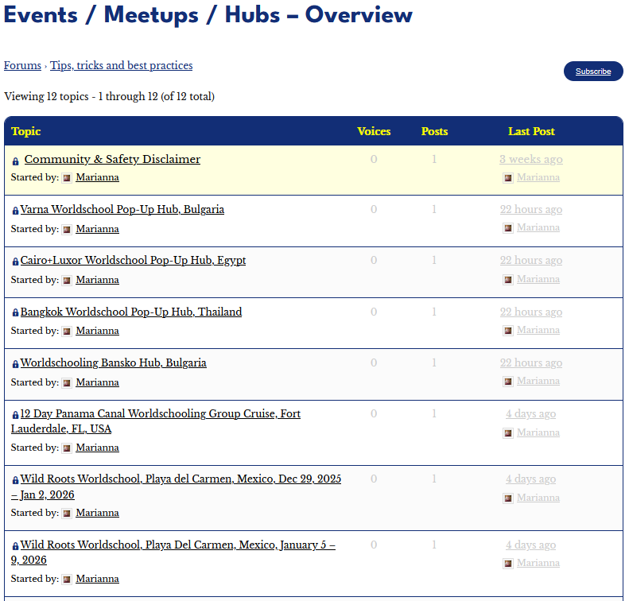The height and width of the screenshot is (601, 629).
Task: Click the Posts column header
Action: tap(434, 131)
